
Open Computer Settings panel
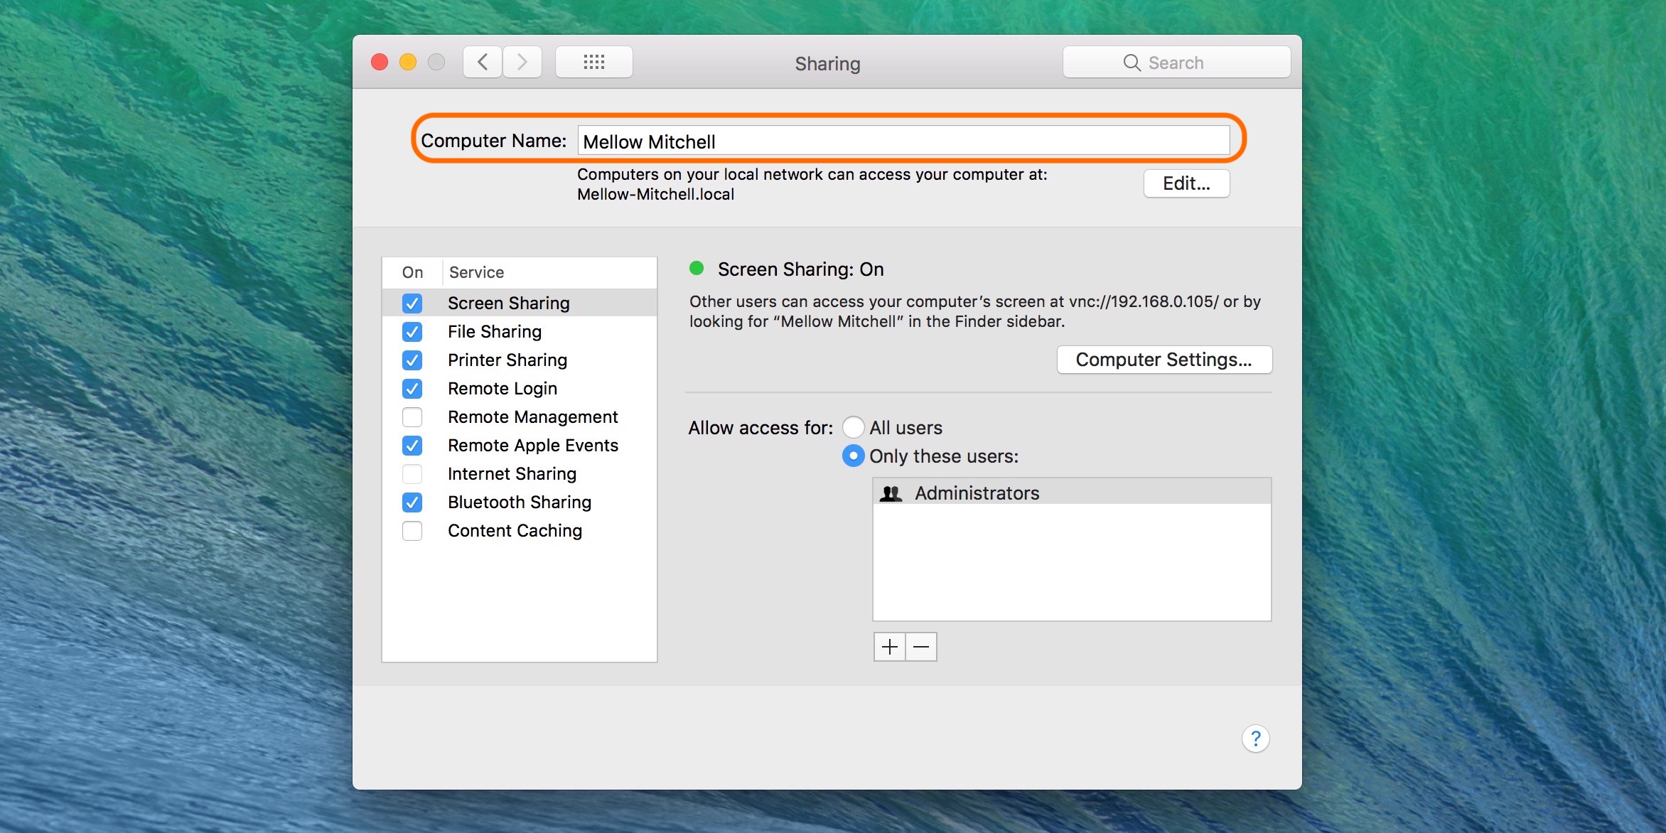tap(1162, 358)
